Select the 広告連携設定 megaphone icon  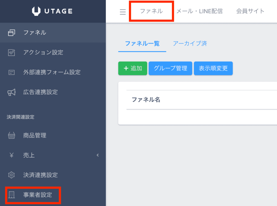[11, 92]
